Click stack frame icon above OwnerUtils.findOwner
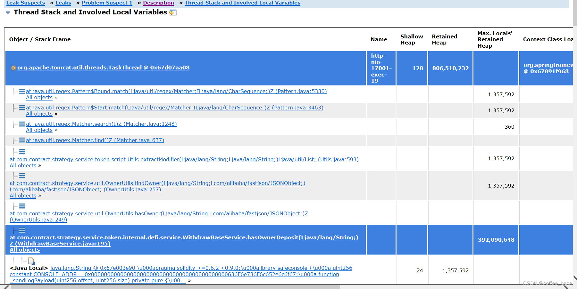Screen dimensions: 577x289 coord(22,176)
